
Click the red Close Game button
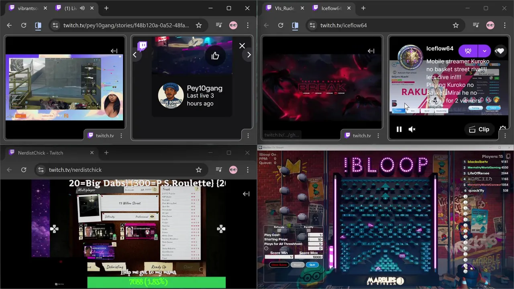tap(279, 265)
